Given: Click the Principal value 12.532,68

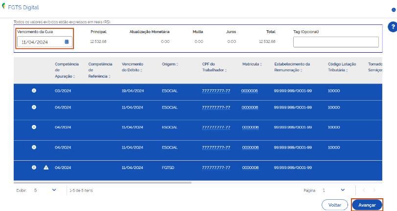Looking at the screenshot, I should pyautogui.click(x=98, y=42).
